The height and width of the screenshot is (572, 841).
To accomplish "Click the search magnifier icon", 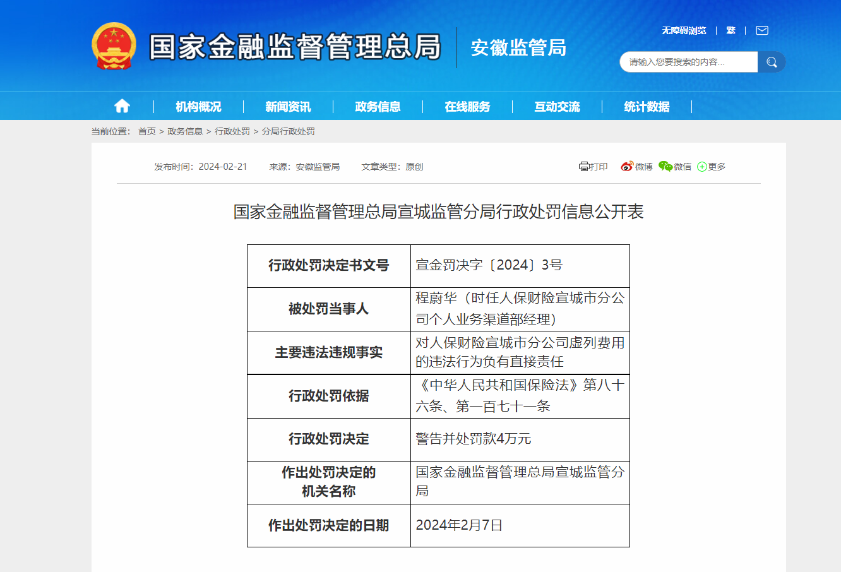I will pyautogui.click(x=772, y=62).
